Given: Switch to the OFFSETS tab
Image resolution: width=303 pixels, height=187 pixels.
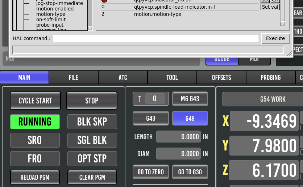Looking at the screenshot, I should click(x=221, y=77).
